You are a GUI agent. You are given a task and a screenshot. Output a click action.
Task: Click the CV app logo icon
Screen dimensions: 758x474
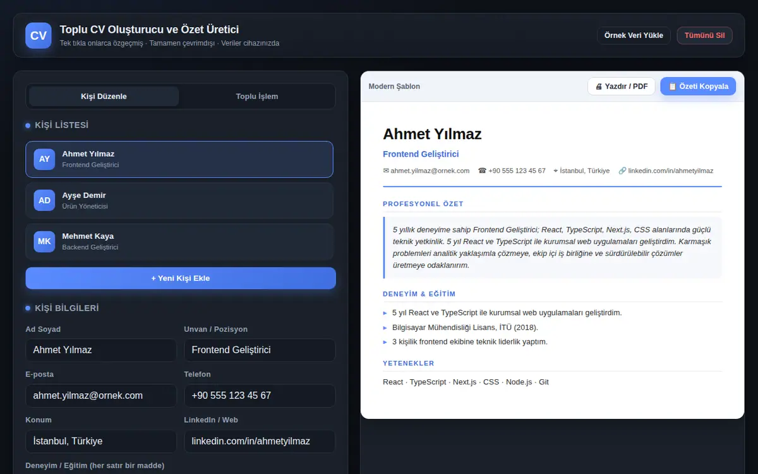(x=39, y=35)
